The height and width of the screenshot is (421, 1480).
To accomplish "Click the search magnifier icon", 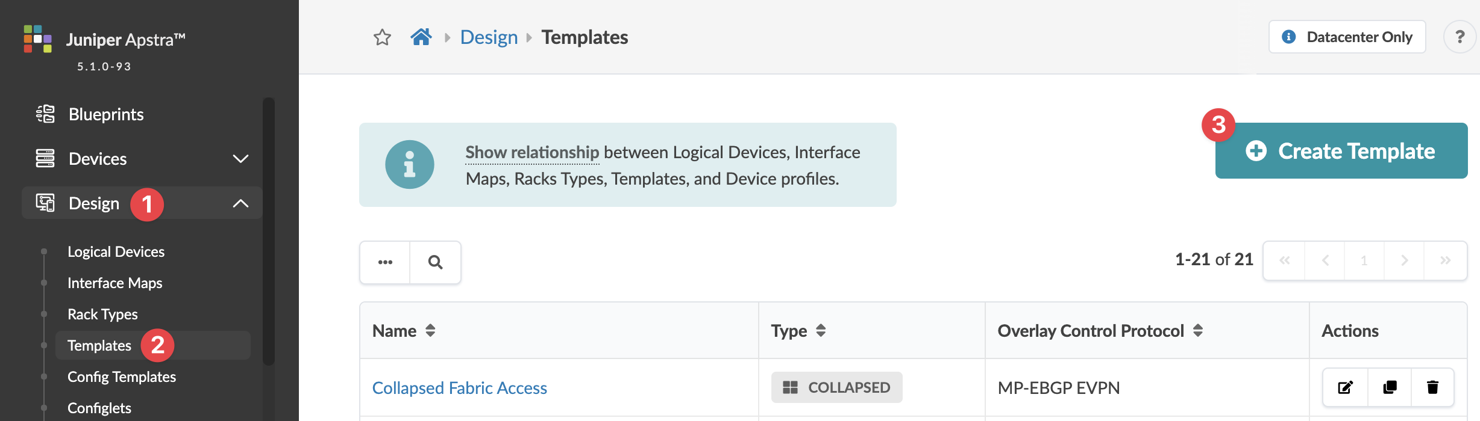I will tap(435, 262).
